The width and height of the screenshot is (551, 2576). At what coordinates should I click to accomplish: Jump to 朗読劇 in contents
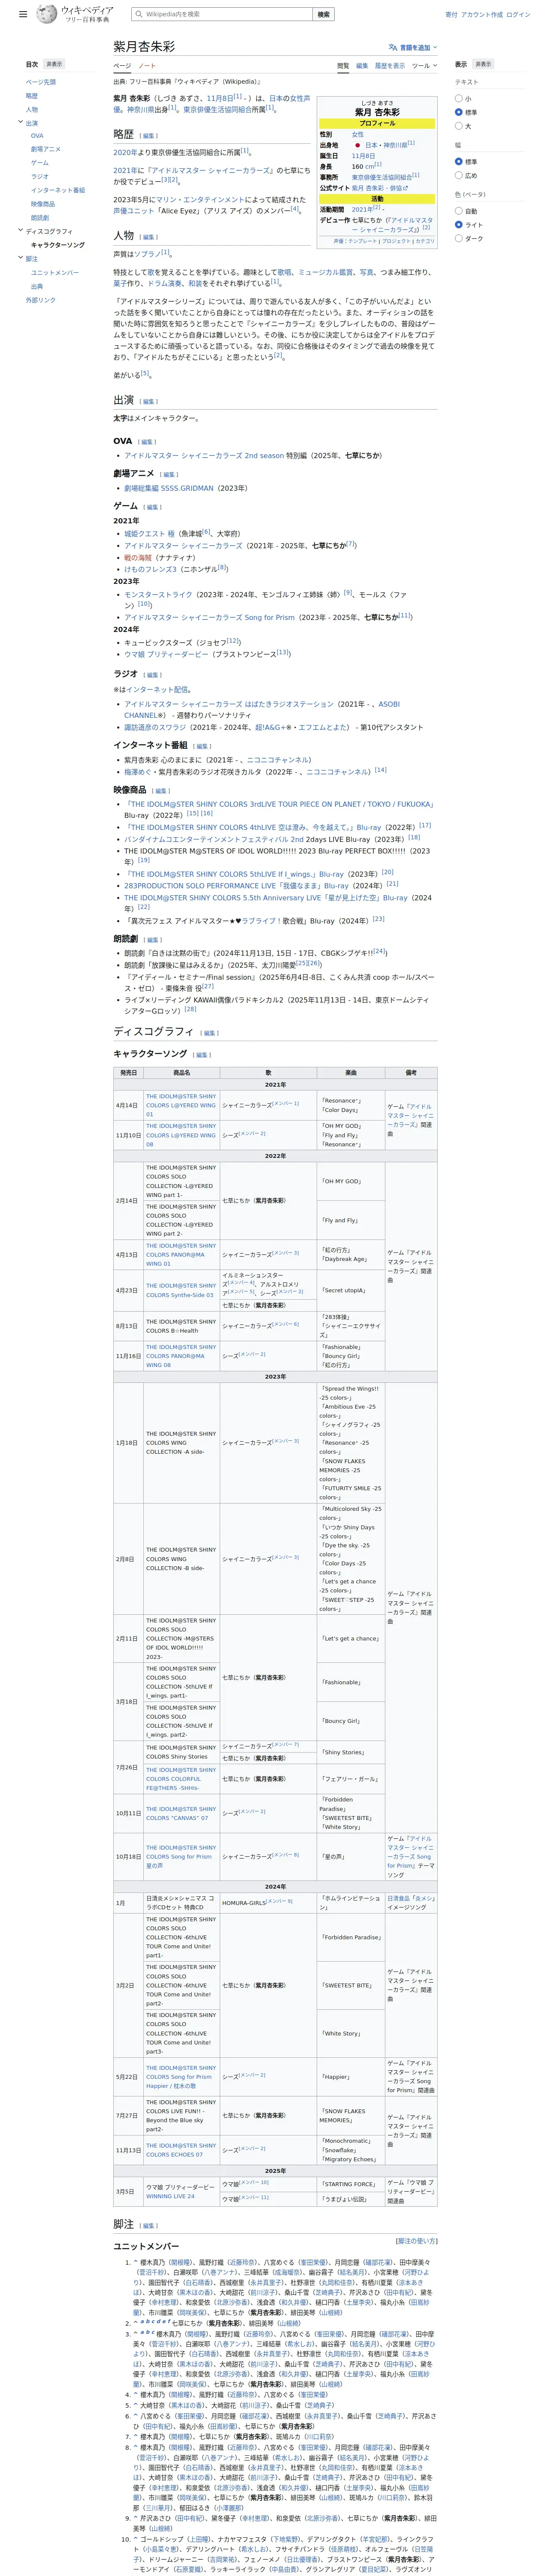click(40, 218)
